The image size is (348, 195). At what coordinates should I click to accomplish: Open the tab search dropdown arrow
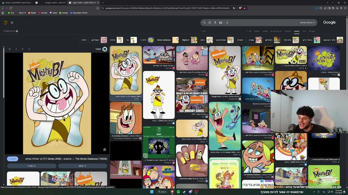coord(327,3)
